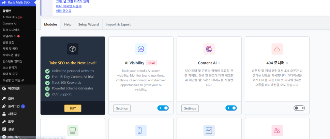Click the text Free 15-Day Content AI Trial
Viewport: 330px width, 139px height.
73,77
